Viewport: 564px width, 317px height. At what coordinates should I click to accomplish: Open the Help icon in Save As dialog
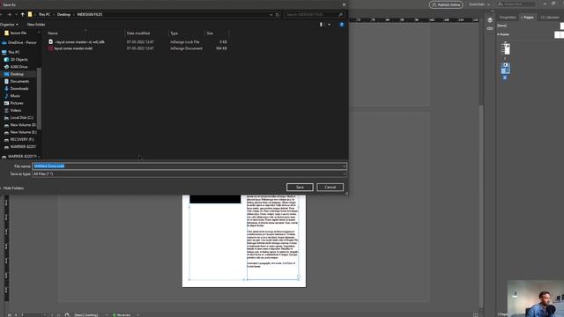click(341, 25)
